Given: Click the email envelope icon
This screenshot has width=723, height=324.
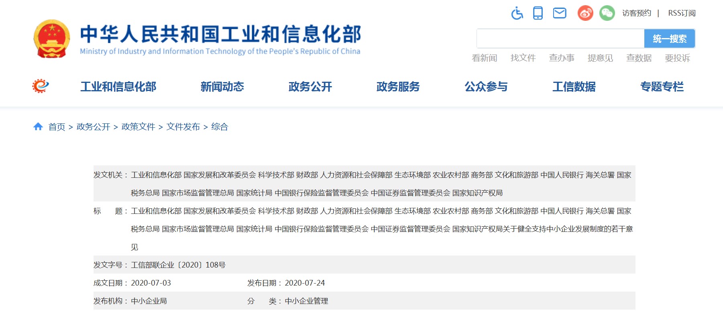Looking at the screenshot, I should tap(560, 13).
